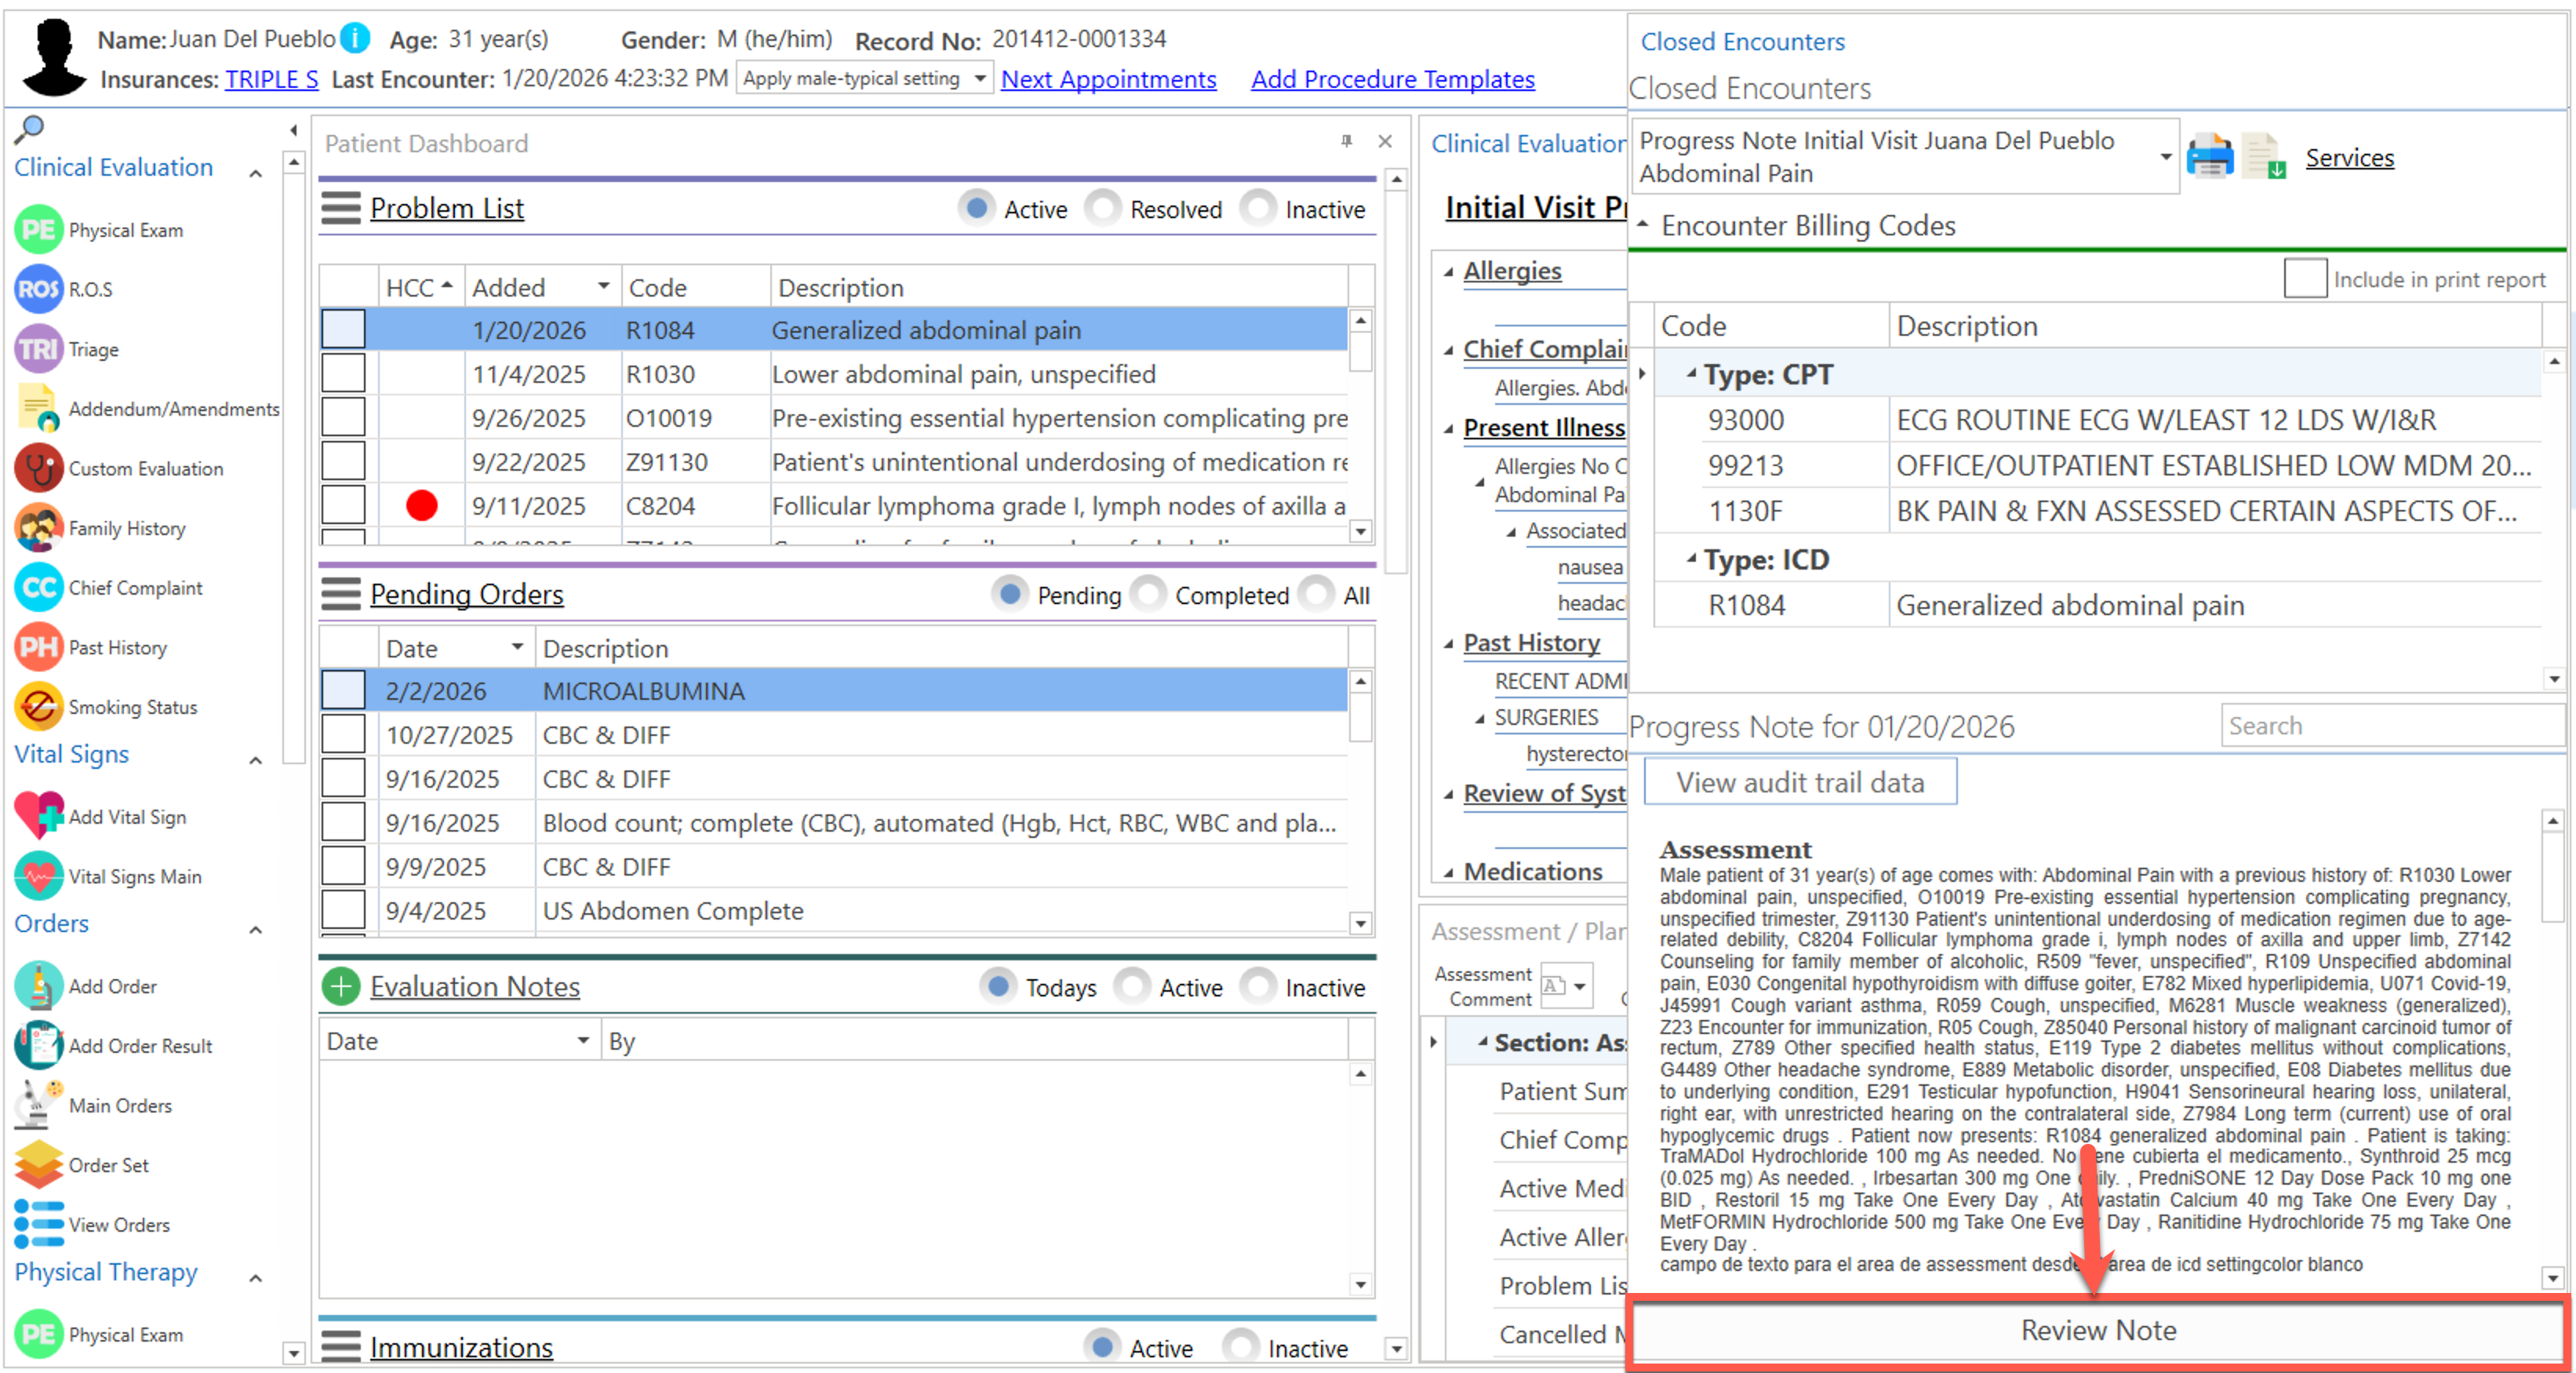Collapse the Type: CPT group
The width and height of the screenshot is (2576, 1373).
[1692, 374]
